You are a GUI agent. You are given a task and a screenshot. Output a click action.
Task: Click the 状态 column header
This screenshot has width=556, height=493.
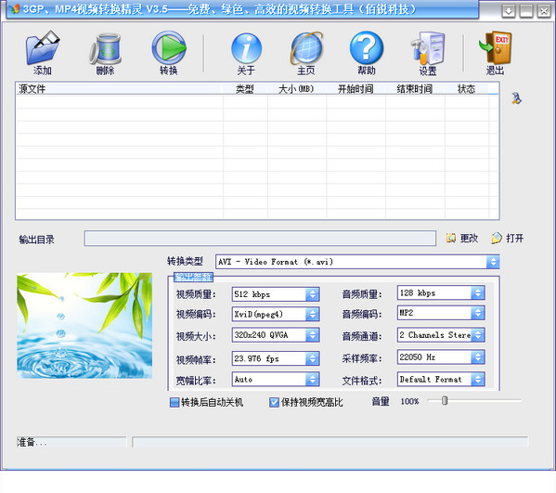click(467, 89)
